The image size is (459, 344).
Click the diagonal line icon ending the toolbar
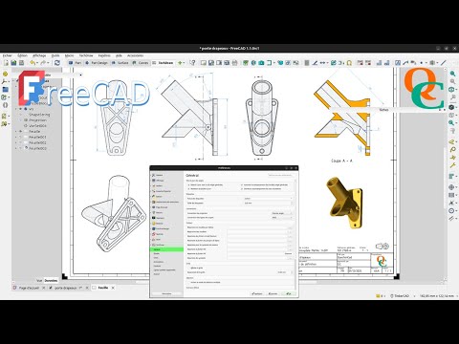pos(444,63)
